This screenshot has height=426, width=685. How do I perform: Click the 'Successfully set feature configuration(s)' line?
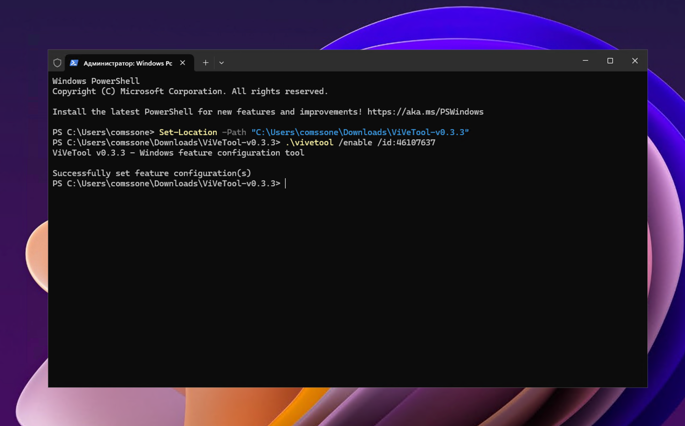click(152, 173)
